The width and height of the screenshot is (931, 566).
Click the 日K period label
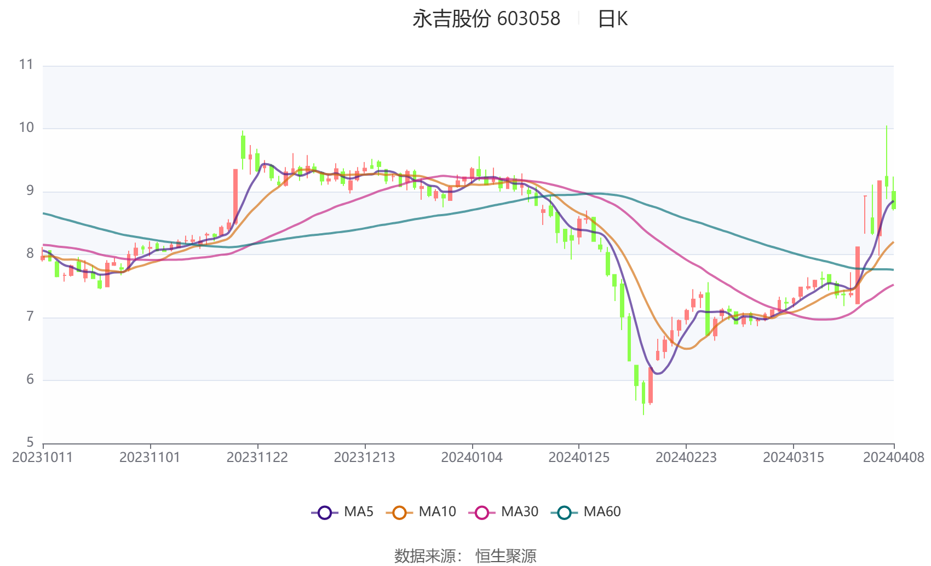coord(612,19)
